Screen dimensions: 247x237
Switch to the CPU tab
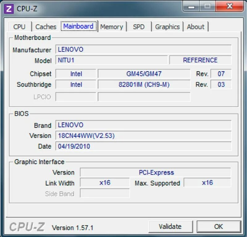click(19, 27)
